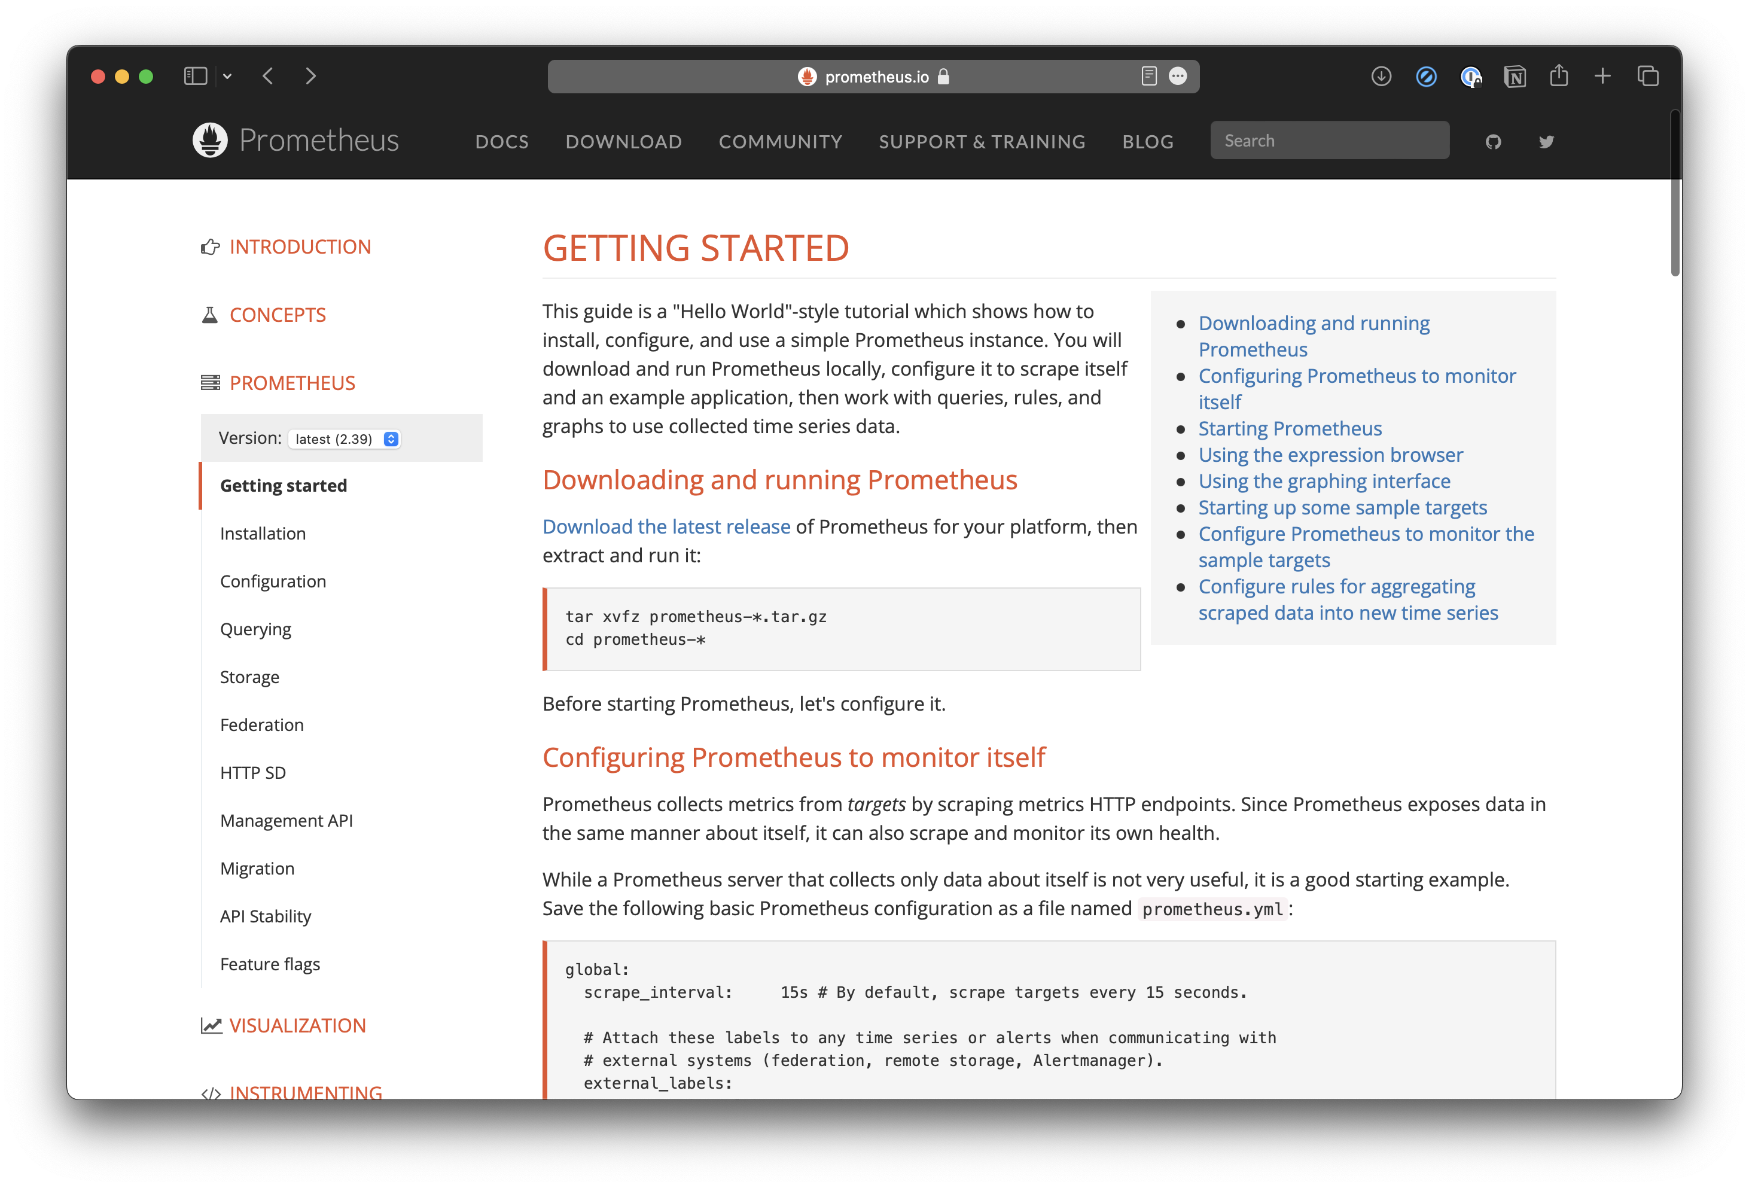
Task: Open the Federation docs page
Action: (261, 725)
